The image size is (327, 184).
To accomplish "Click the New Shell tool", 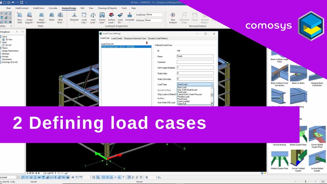I will [x=20, y=18].
